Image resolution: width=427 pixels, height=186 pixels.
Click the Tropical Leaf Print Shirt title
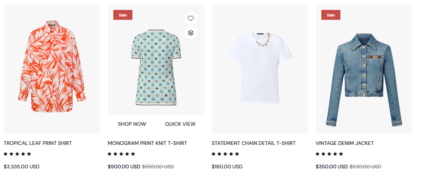(x=38, y=143)
